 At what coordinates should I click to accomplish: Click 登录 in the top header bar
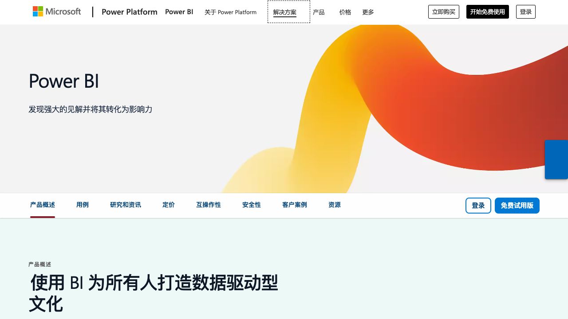pyautogui.click(x=525, y=12)
